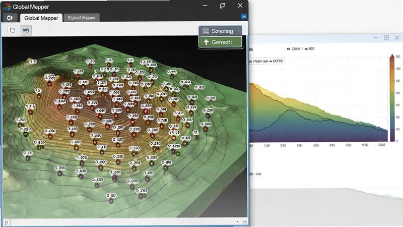Click the blank page toolbar icon

point(12,30)
